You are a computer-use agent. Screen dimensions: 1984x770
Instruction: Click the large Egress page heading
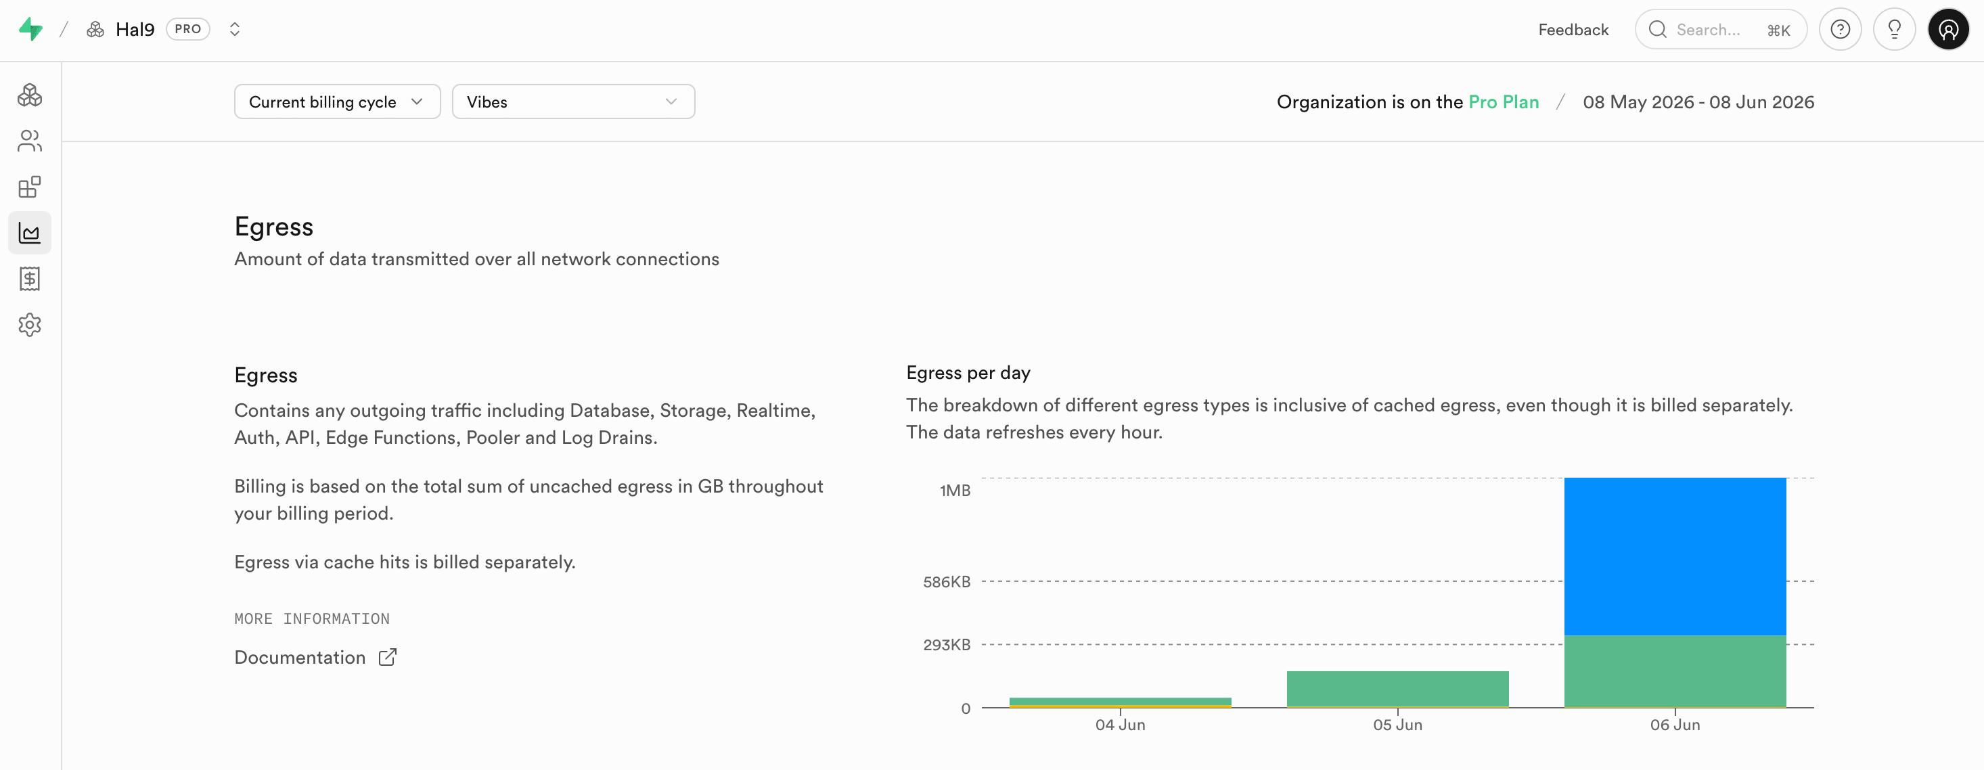coord(273,227)
